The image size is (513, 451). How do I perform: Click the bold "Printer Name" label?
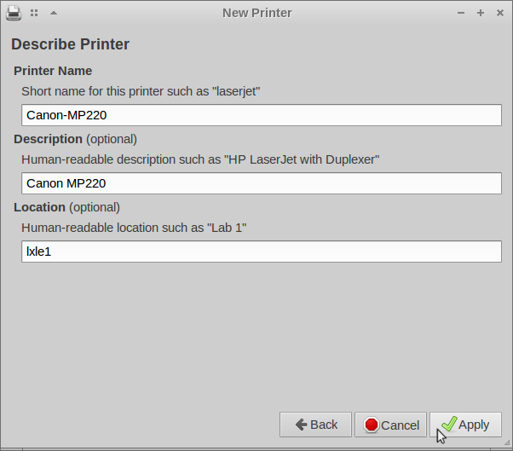tap(53, 71)
